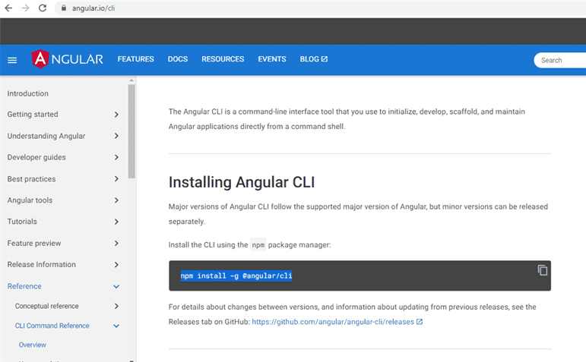
Task: Open the FEATURES nav item
Action: pos(135,59)
